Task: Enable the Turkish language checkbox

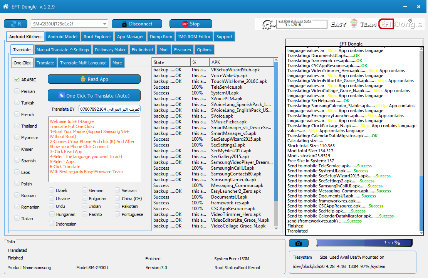Action: 17,103
